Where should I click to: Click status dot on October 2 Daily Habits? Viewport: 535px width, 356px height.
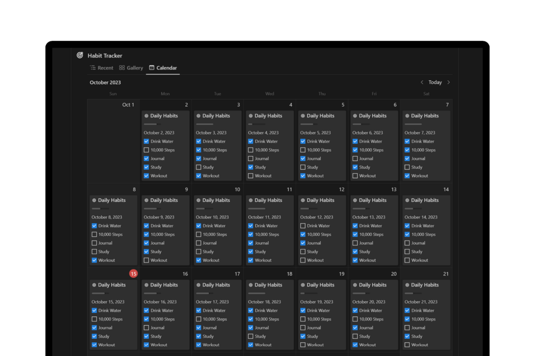click(146, 116)
